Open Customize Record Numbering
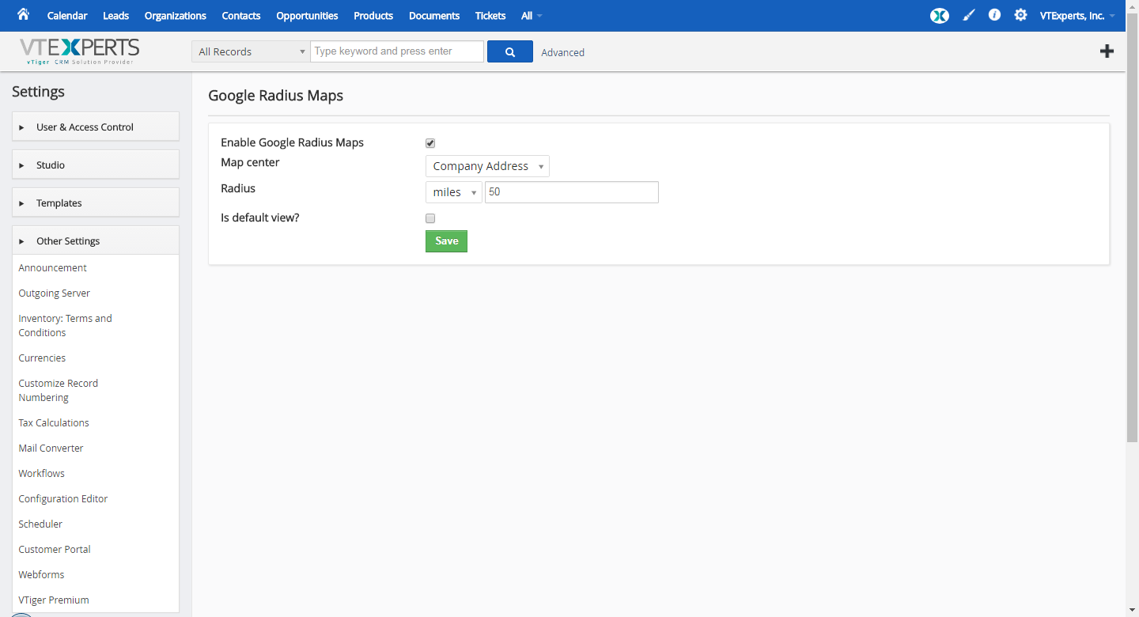 [x=59, y=390]
